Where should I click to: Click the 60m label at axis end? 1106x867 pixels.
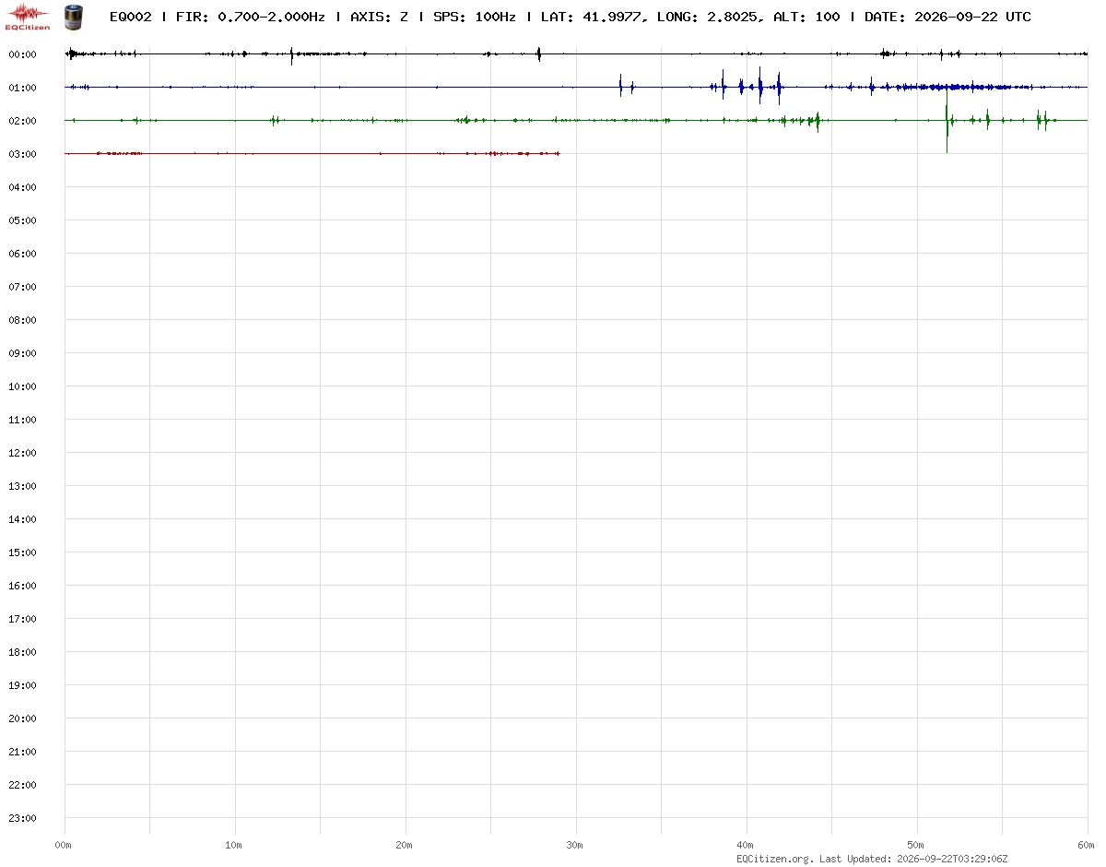1087,845
